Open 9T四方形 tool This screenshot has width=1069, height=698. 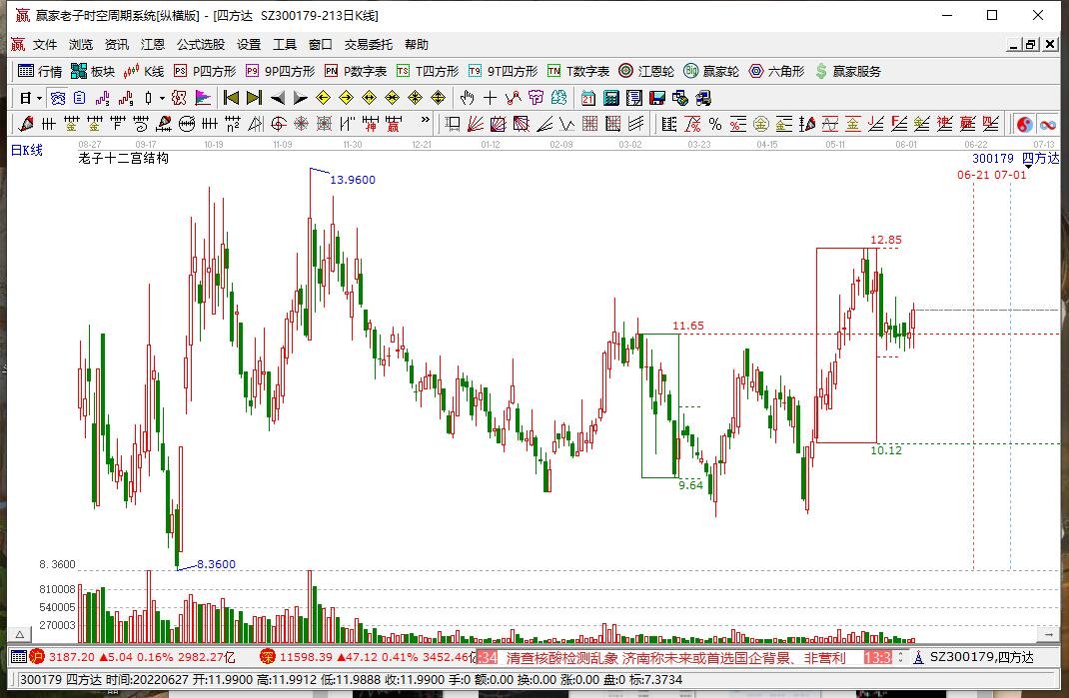504,71
